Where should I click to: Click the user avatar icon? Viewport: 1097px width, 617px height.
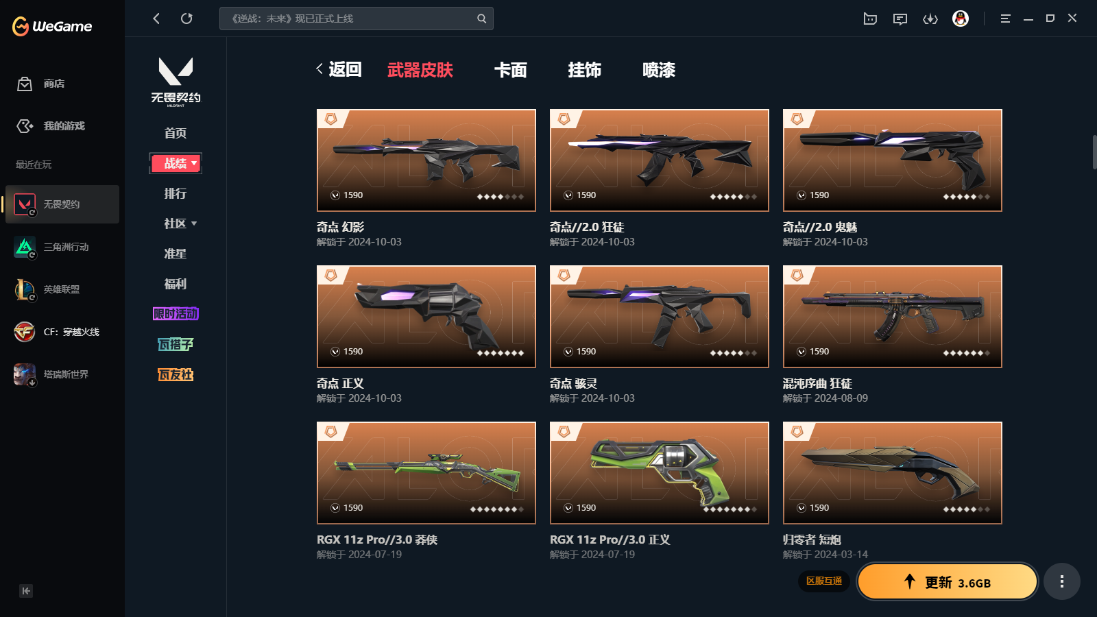pyautogui.click(x=961, y=19)
